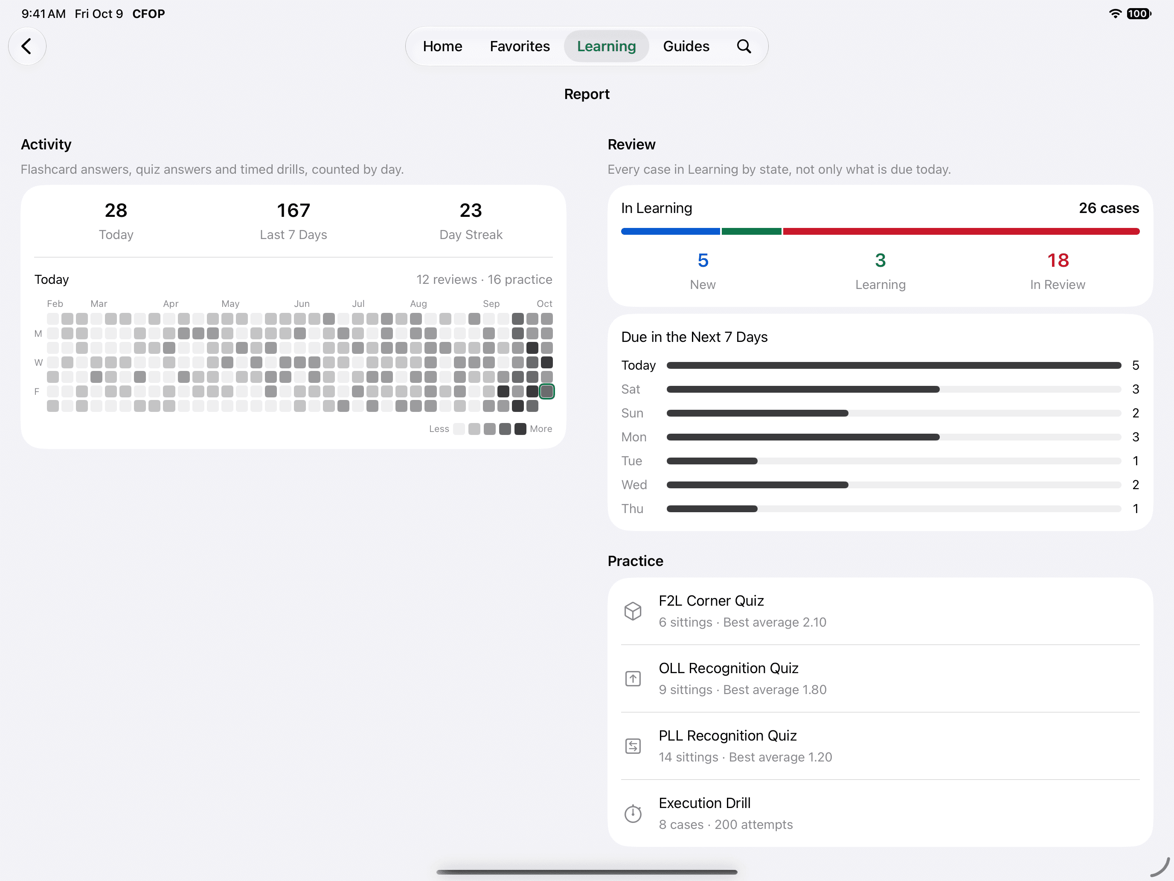
Task: Tap the lightest 'Less' legend square
Action: [459, 429]
